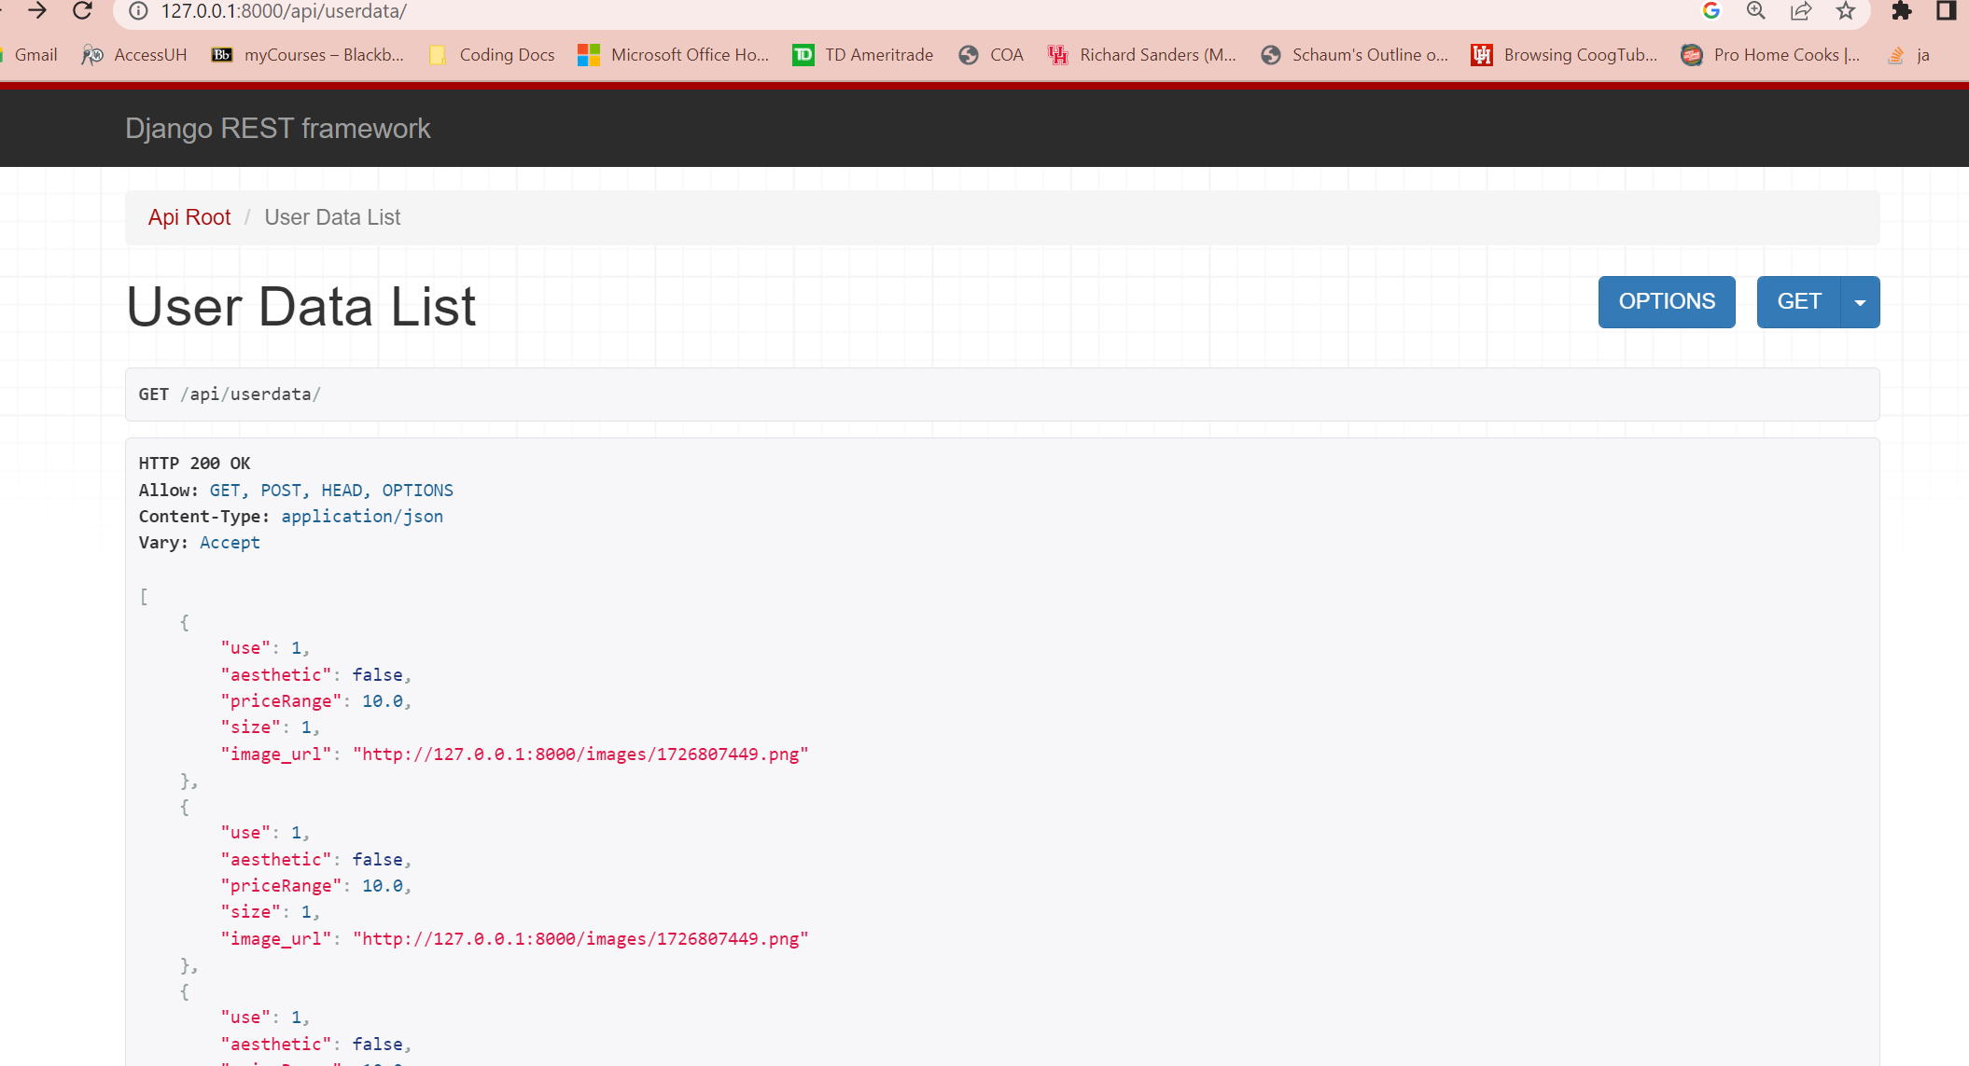Click the browser forward arrow
Viewport: 1969px width, 1066px height.
(x=37, y=11)
